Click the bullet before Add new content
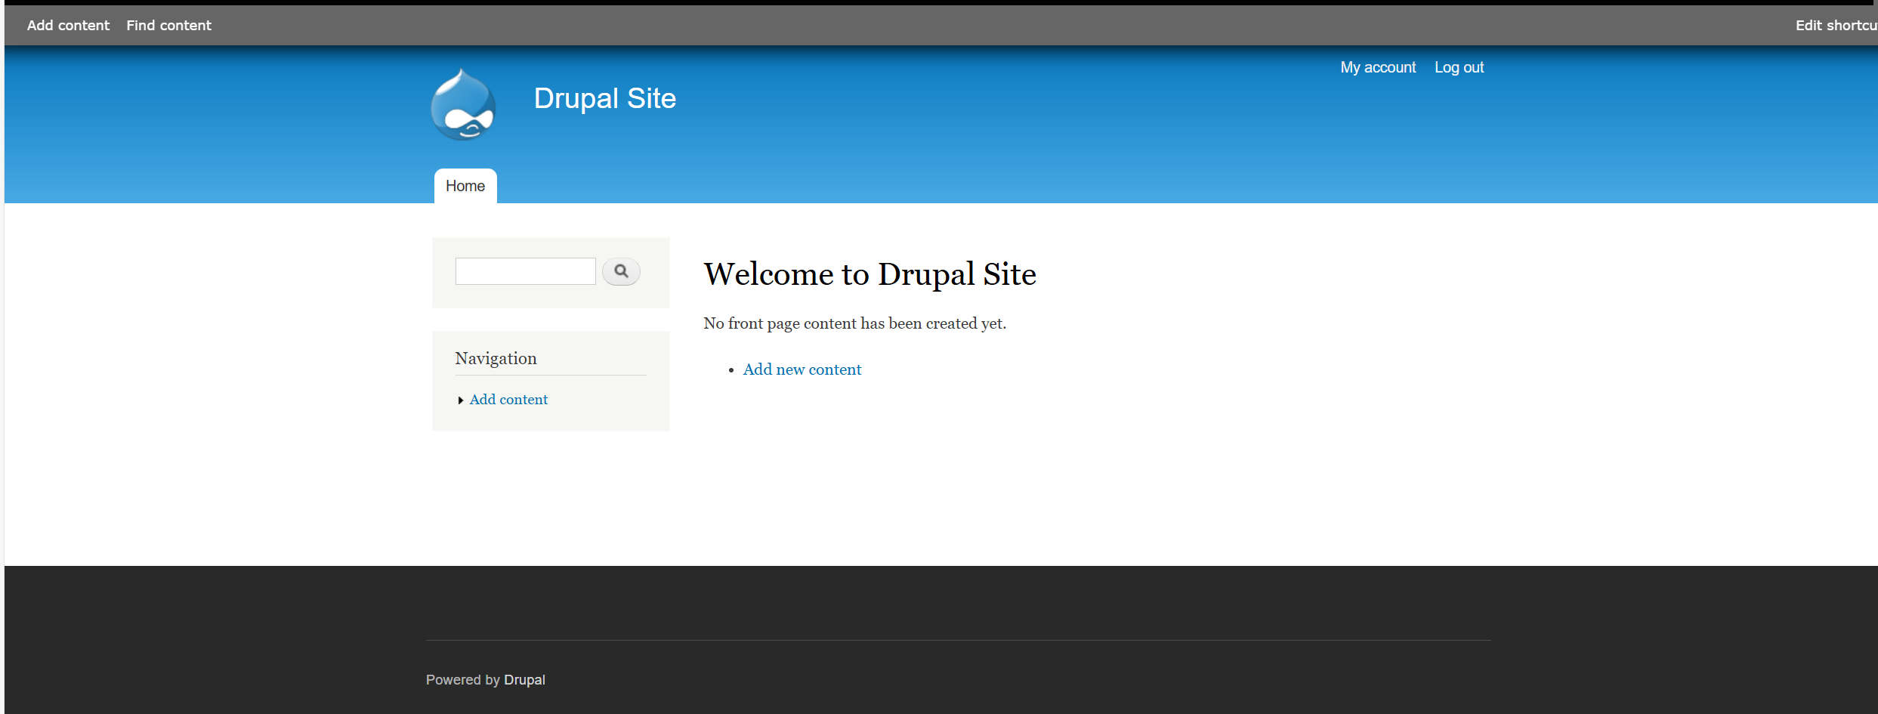 pos(731,370)
